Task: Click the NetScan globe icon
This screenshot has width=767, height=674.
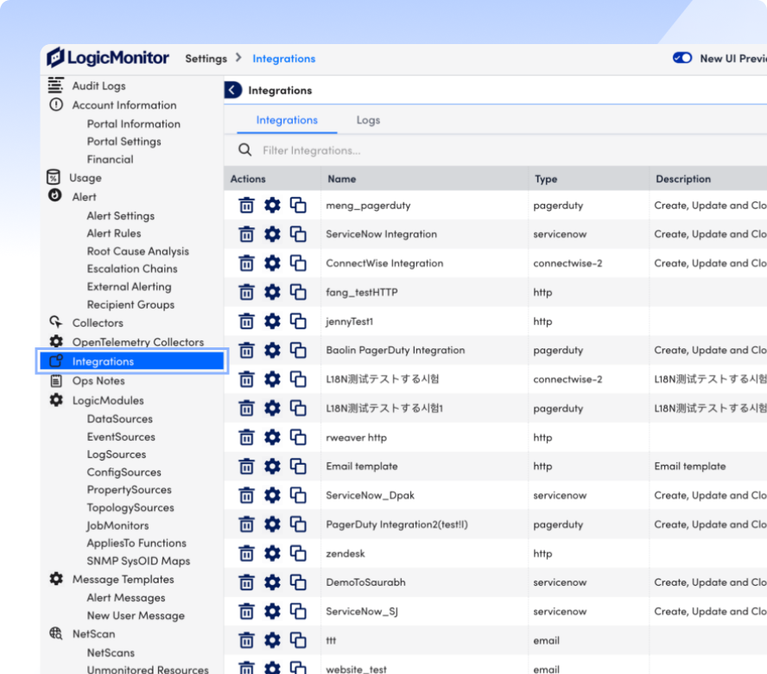Action: click(56, 633)
